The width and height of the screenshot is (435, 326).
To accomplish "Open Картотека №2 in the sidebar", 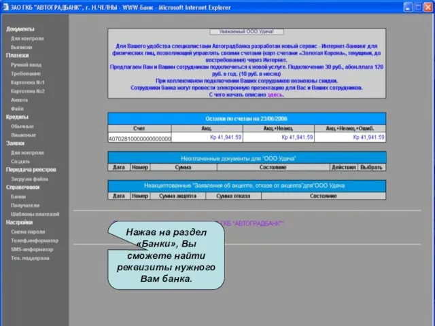I will pyautogui.click(x=27, y=91).
